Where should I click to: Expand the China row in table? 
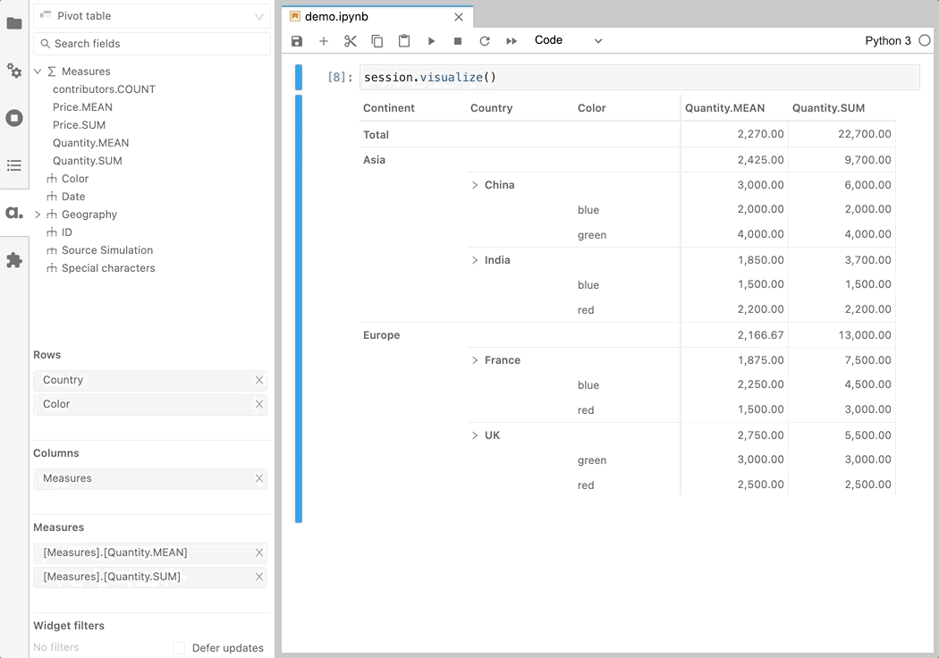[475, 185]
